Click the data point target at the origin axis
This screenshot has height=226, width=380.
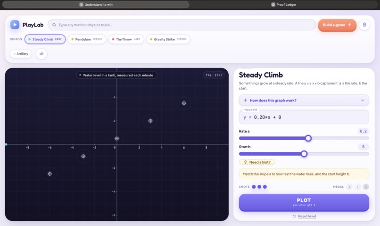(117, 138)
